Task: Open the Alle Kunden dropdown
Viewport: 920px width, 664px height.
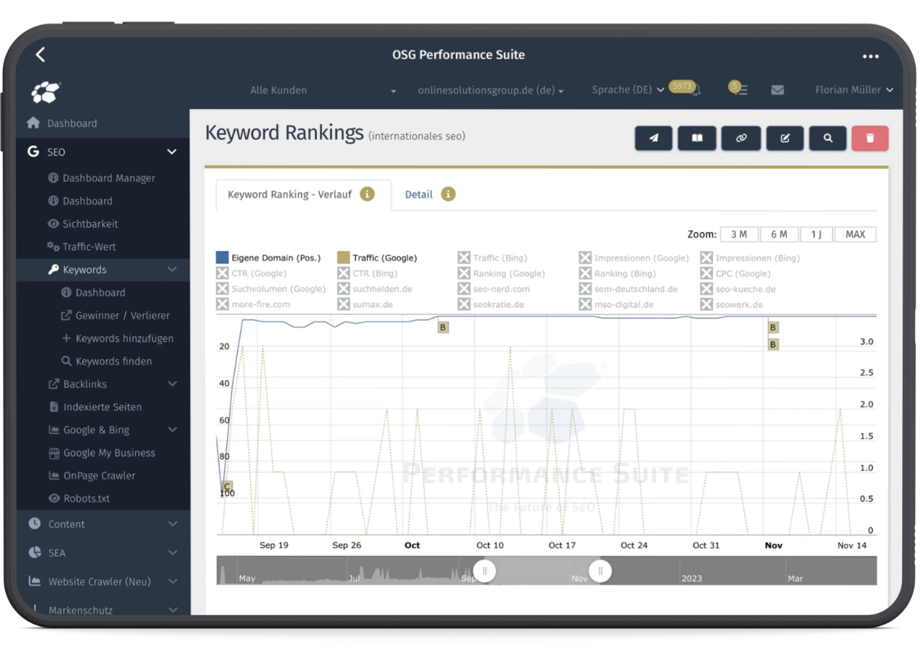Action: (x=323, y=91)
